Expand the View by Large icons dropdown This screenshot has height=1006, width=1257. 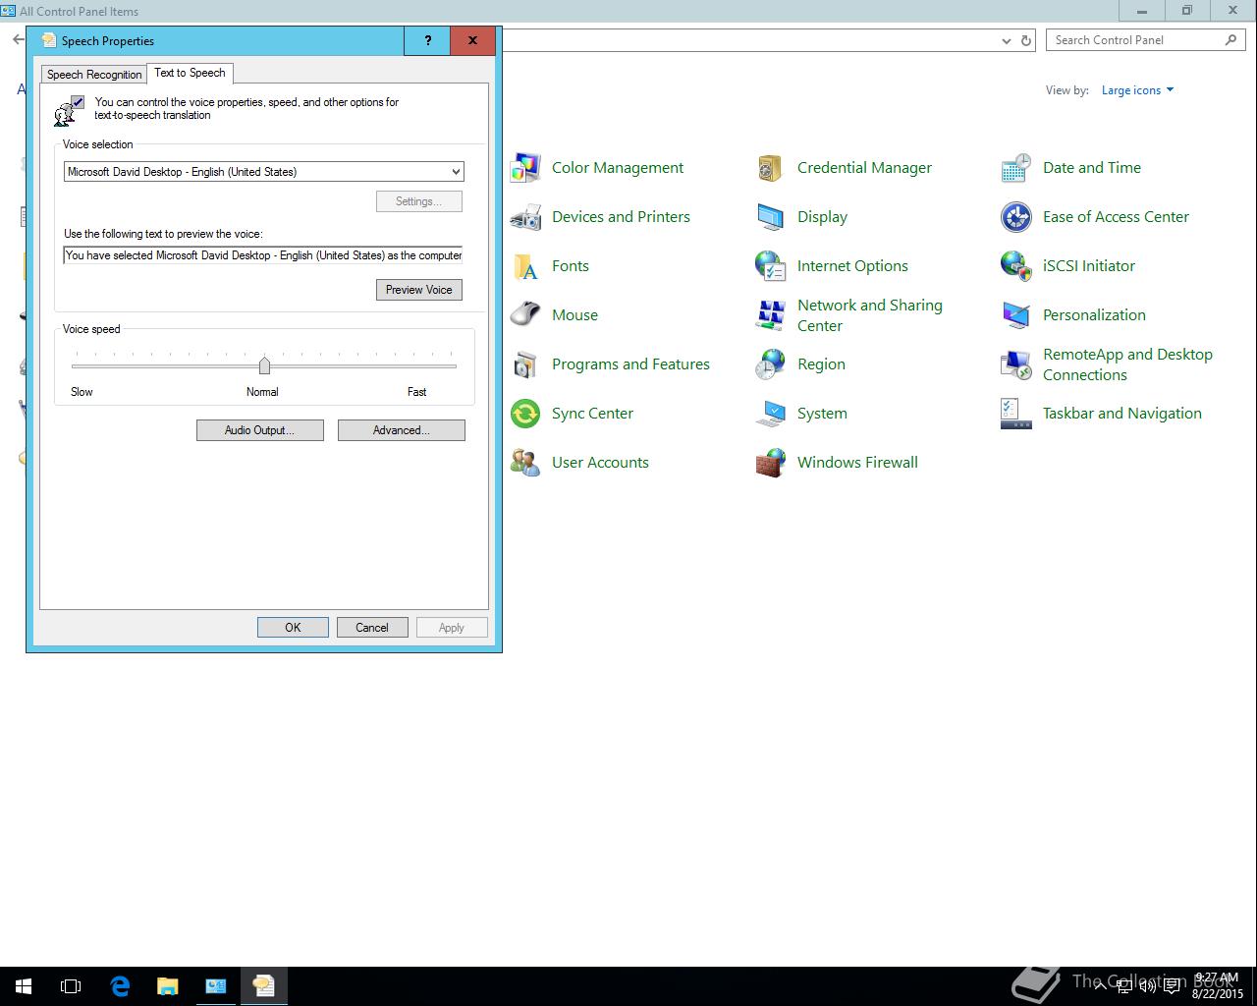tap(1137, 90)
